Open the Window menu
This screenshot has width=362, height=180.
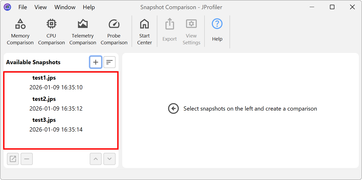pos(65,7)
